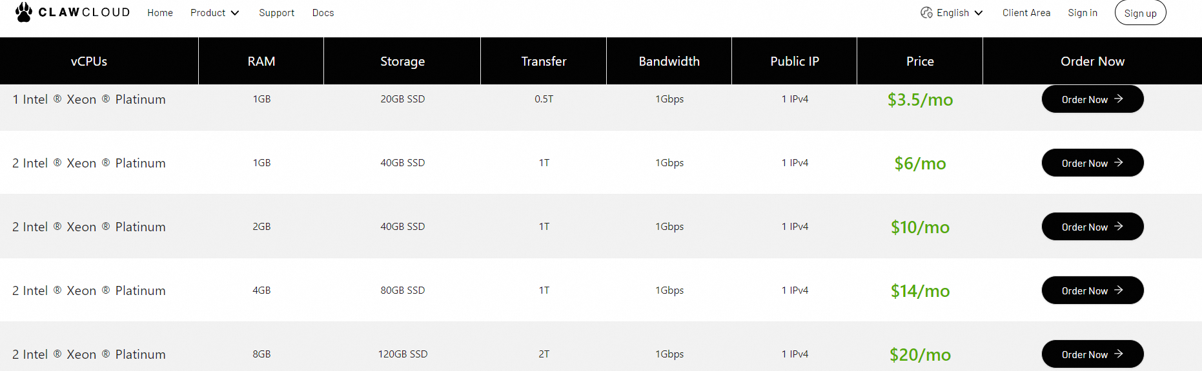Click the ClawCloud paw logo icon
1202x371 pixels.
click(24, 12)
